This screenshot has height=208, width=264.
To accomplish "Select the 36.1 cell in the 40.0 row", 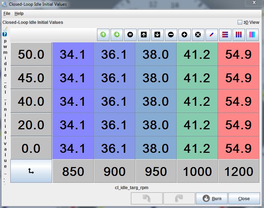I will point(115,101).
